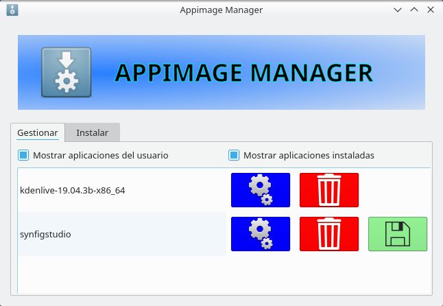The height and width of the screenshot is (306, 443).
Task: Click empty list area below synfigstudio row
Action: click(206, 274)
